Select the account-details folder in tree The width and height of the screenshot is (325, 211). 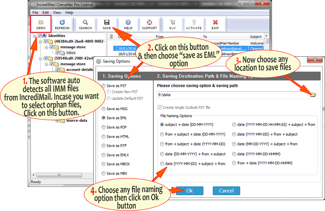[80, 70]
